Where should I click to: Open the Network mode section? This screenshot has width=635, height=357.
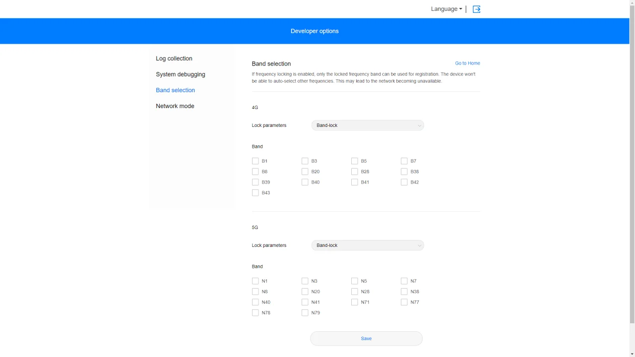point(175,106)
